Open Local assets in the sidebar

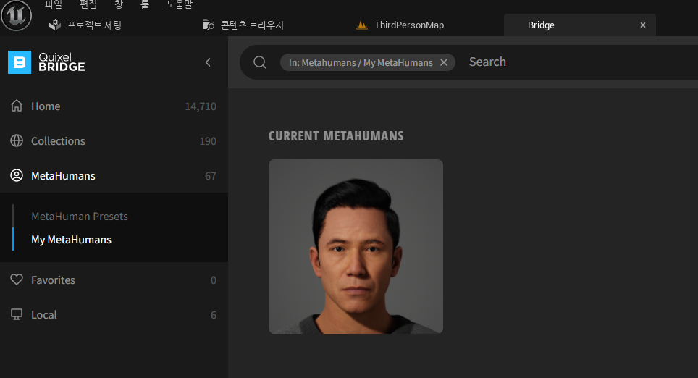114,315
